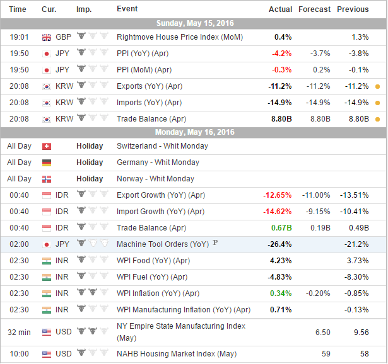Open NAHB Housing Market Index (May) event
This screenshot has width=388, height=364.
coord(177,354)
